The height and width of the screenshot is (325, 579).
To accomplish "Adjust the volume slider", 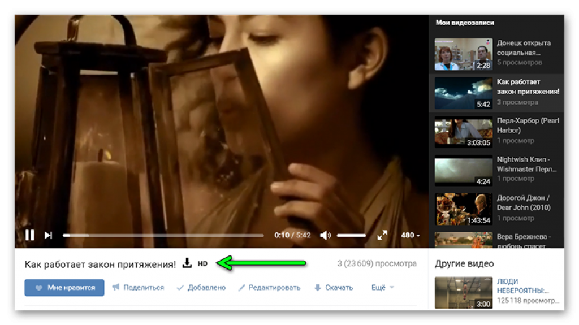I will 351,235.
